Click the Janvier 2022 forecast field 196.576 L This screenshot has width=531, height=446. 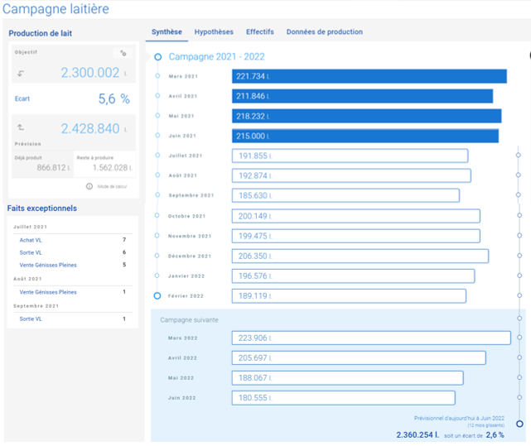[353, 276]
